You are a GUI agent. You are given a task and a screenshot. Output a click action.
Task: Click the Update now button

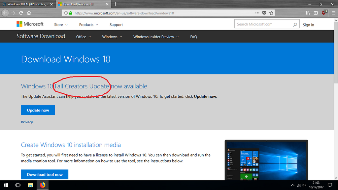[38, 110]
